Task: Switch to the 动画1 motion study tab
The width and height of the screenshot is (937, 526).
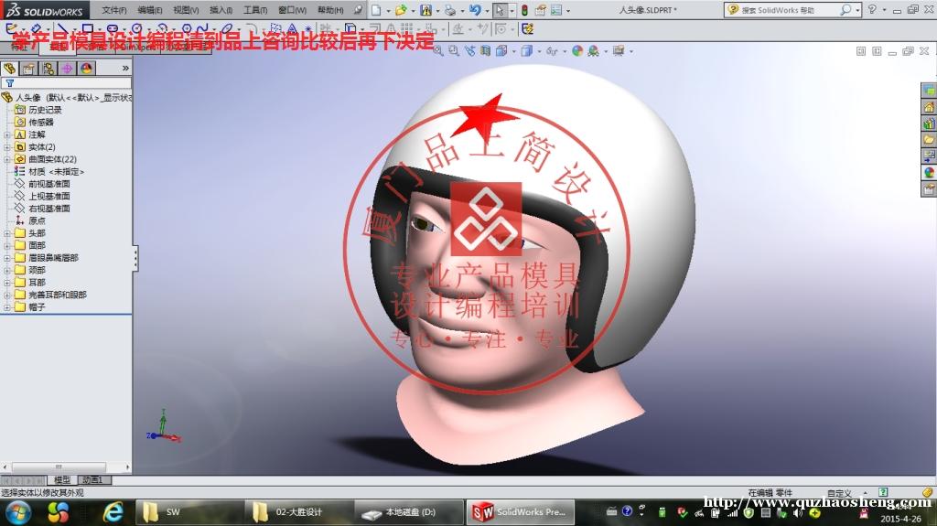Action: tap(92, 479)
